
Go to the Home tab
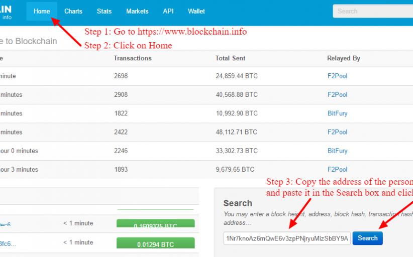pyautogui.click(x=42, y=11)
